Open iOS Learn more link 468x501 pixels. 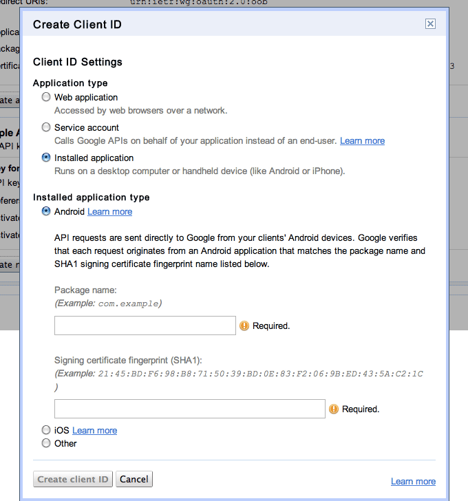[x=94, y=430]
